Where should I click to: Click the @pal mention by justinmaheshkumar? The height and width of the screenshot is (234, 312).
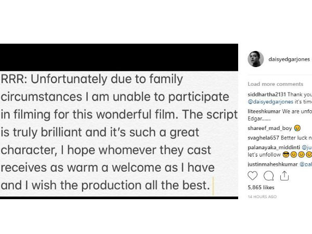click(x=306, y=164)
